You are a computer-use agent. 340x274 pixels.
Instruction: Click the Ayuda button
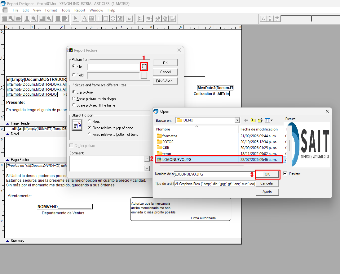tap(267, 192)
